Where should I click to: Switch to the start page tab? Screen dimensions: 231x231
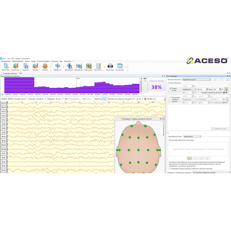coord(10,73)
